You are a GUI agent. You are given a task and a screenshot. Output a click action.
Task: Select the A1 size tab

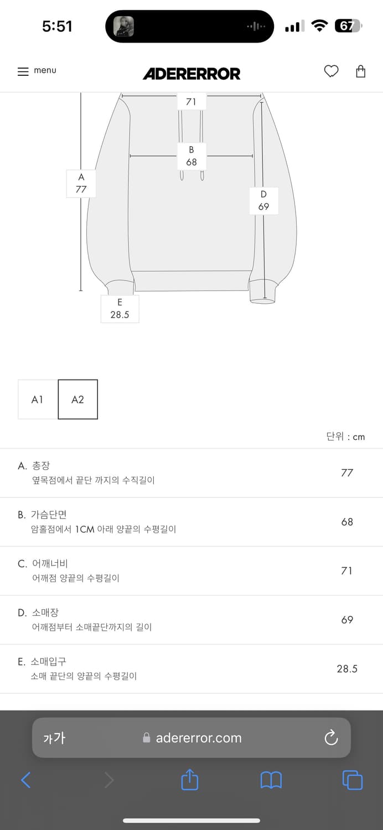tap(37, 400)
